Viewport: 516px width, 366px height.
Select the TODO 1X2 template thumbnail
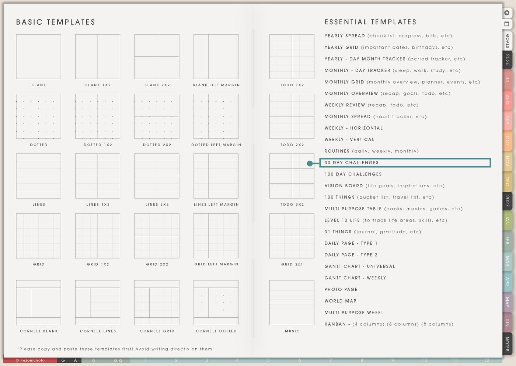pos(292,57)
